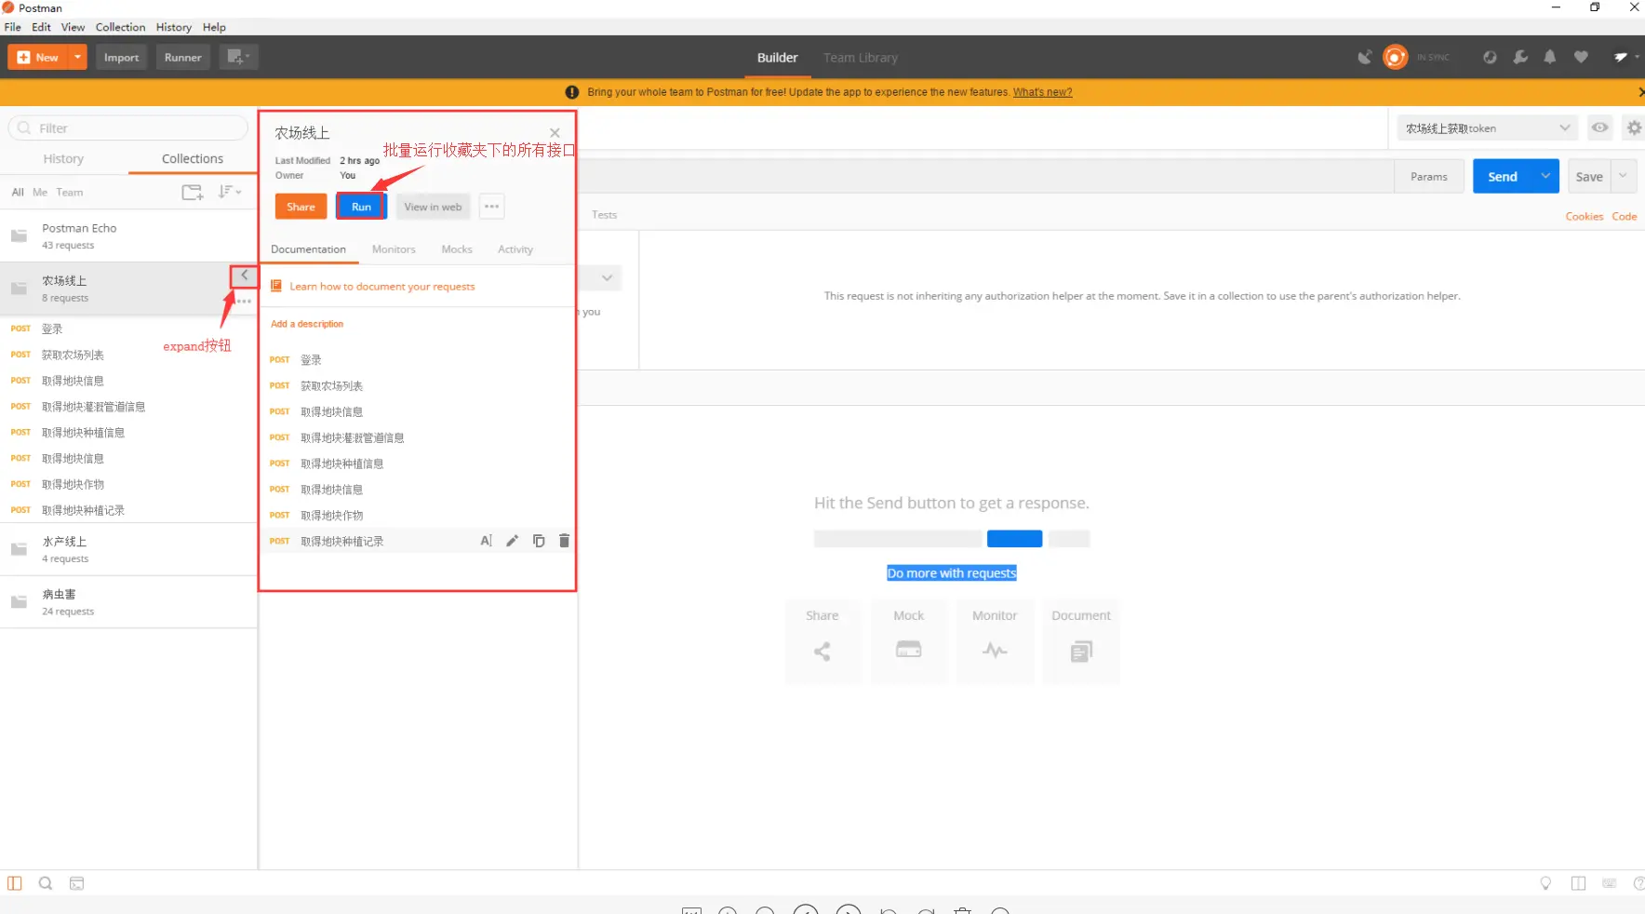Click the orange sync status icon
Screen dimensions: 1645x914
tap(1396, 58)
